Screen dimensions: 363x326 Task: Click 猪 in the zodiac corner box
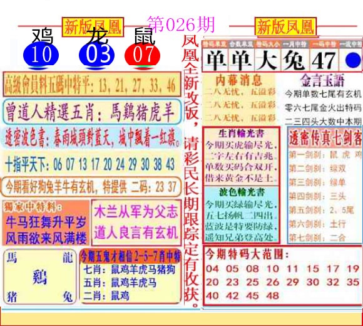[12, 297]
